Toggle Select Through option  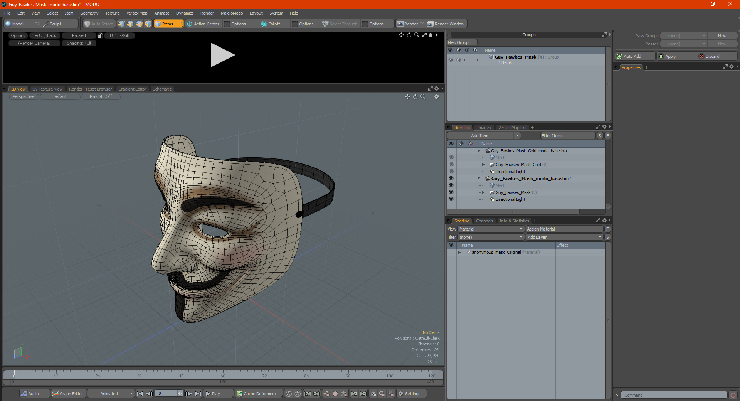340,24
